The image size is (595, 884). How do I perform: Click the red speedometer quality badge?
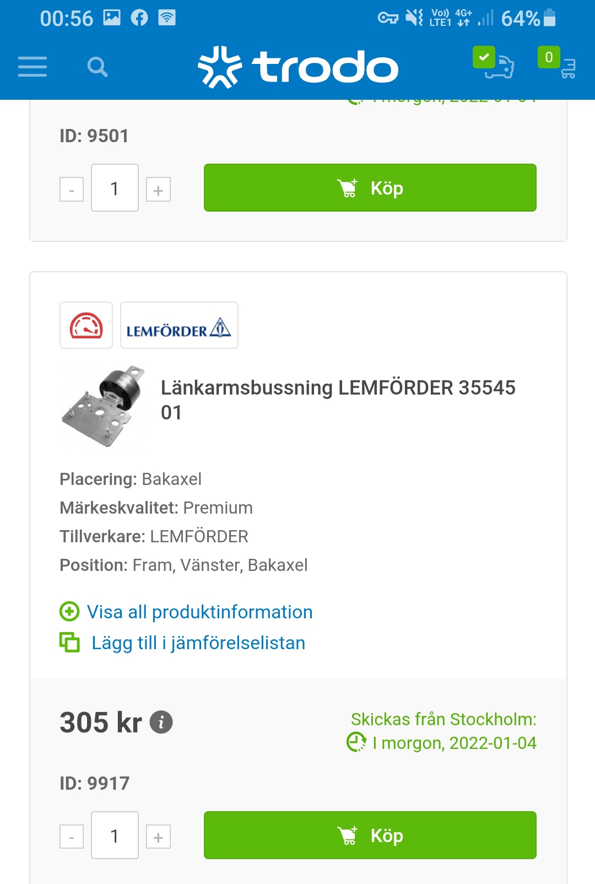86,325
